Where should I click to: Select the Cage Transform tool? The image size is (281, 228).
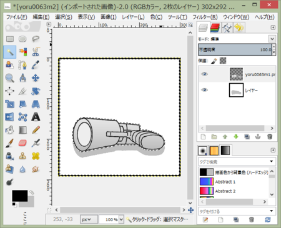click(x=22, y=117)
